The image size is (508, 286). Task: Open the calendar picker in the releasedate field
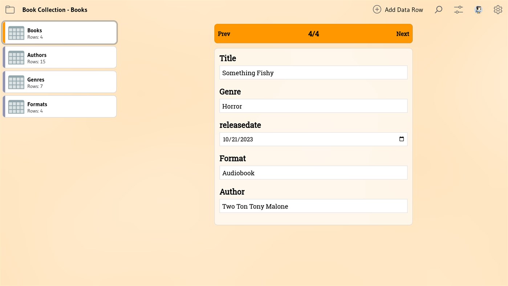tap(401, 139)
